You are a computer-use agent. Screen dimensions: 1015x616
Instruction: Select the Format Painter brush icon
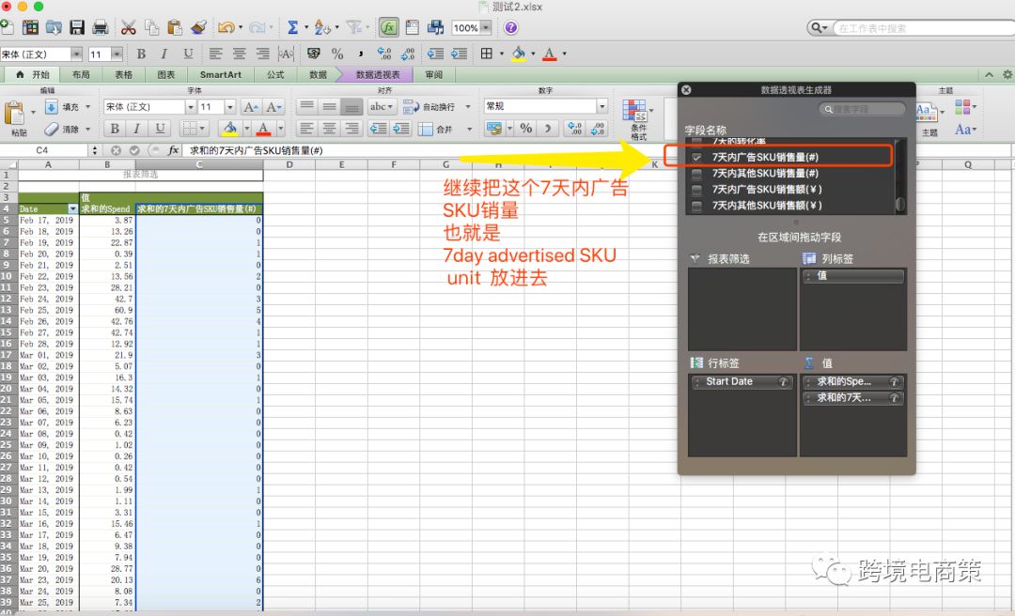198,27
